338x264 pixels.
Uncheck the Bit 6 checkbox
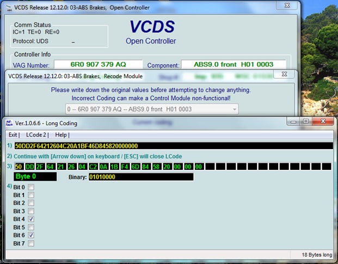31,235
